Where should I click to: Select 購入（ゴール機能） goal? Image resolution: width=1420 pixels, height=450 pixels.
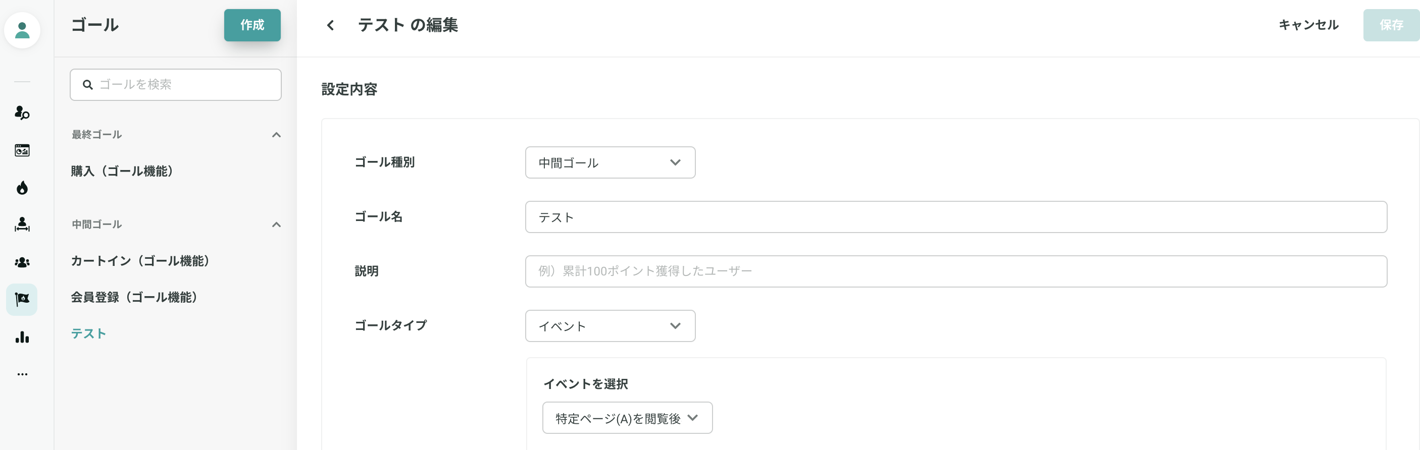coord(122,172)
